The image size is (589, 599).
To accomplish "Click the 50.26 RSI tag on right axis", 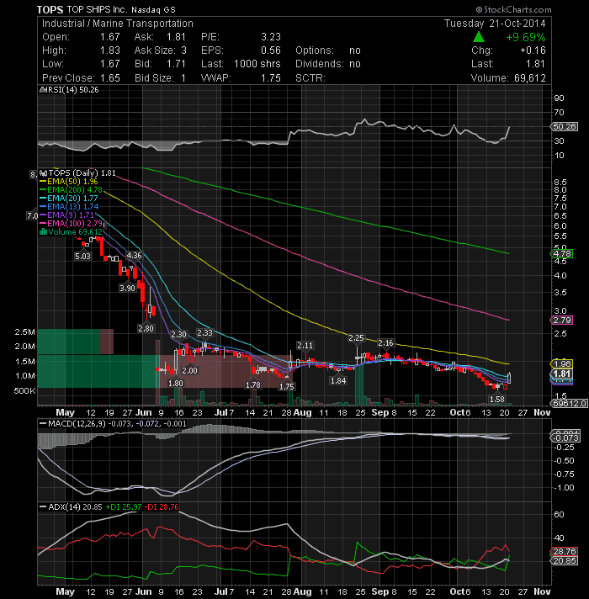I will coord(564,126).
